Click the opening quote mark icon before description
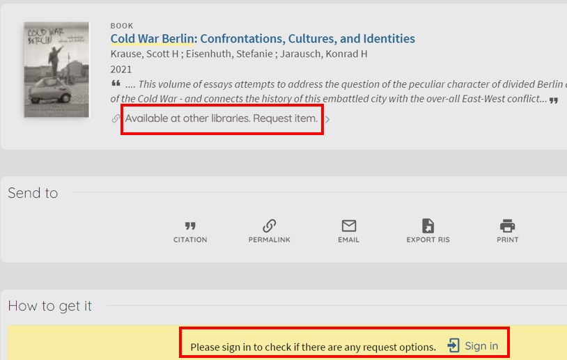The width and height of the screenshot is (567, 360). [x=116, y=84]
